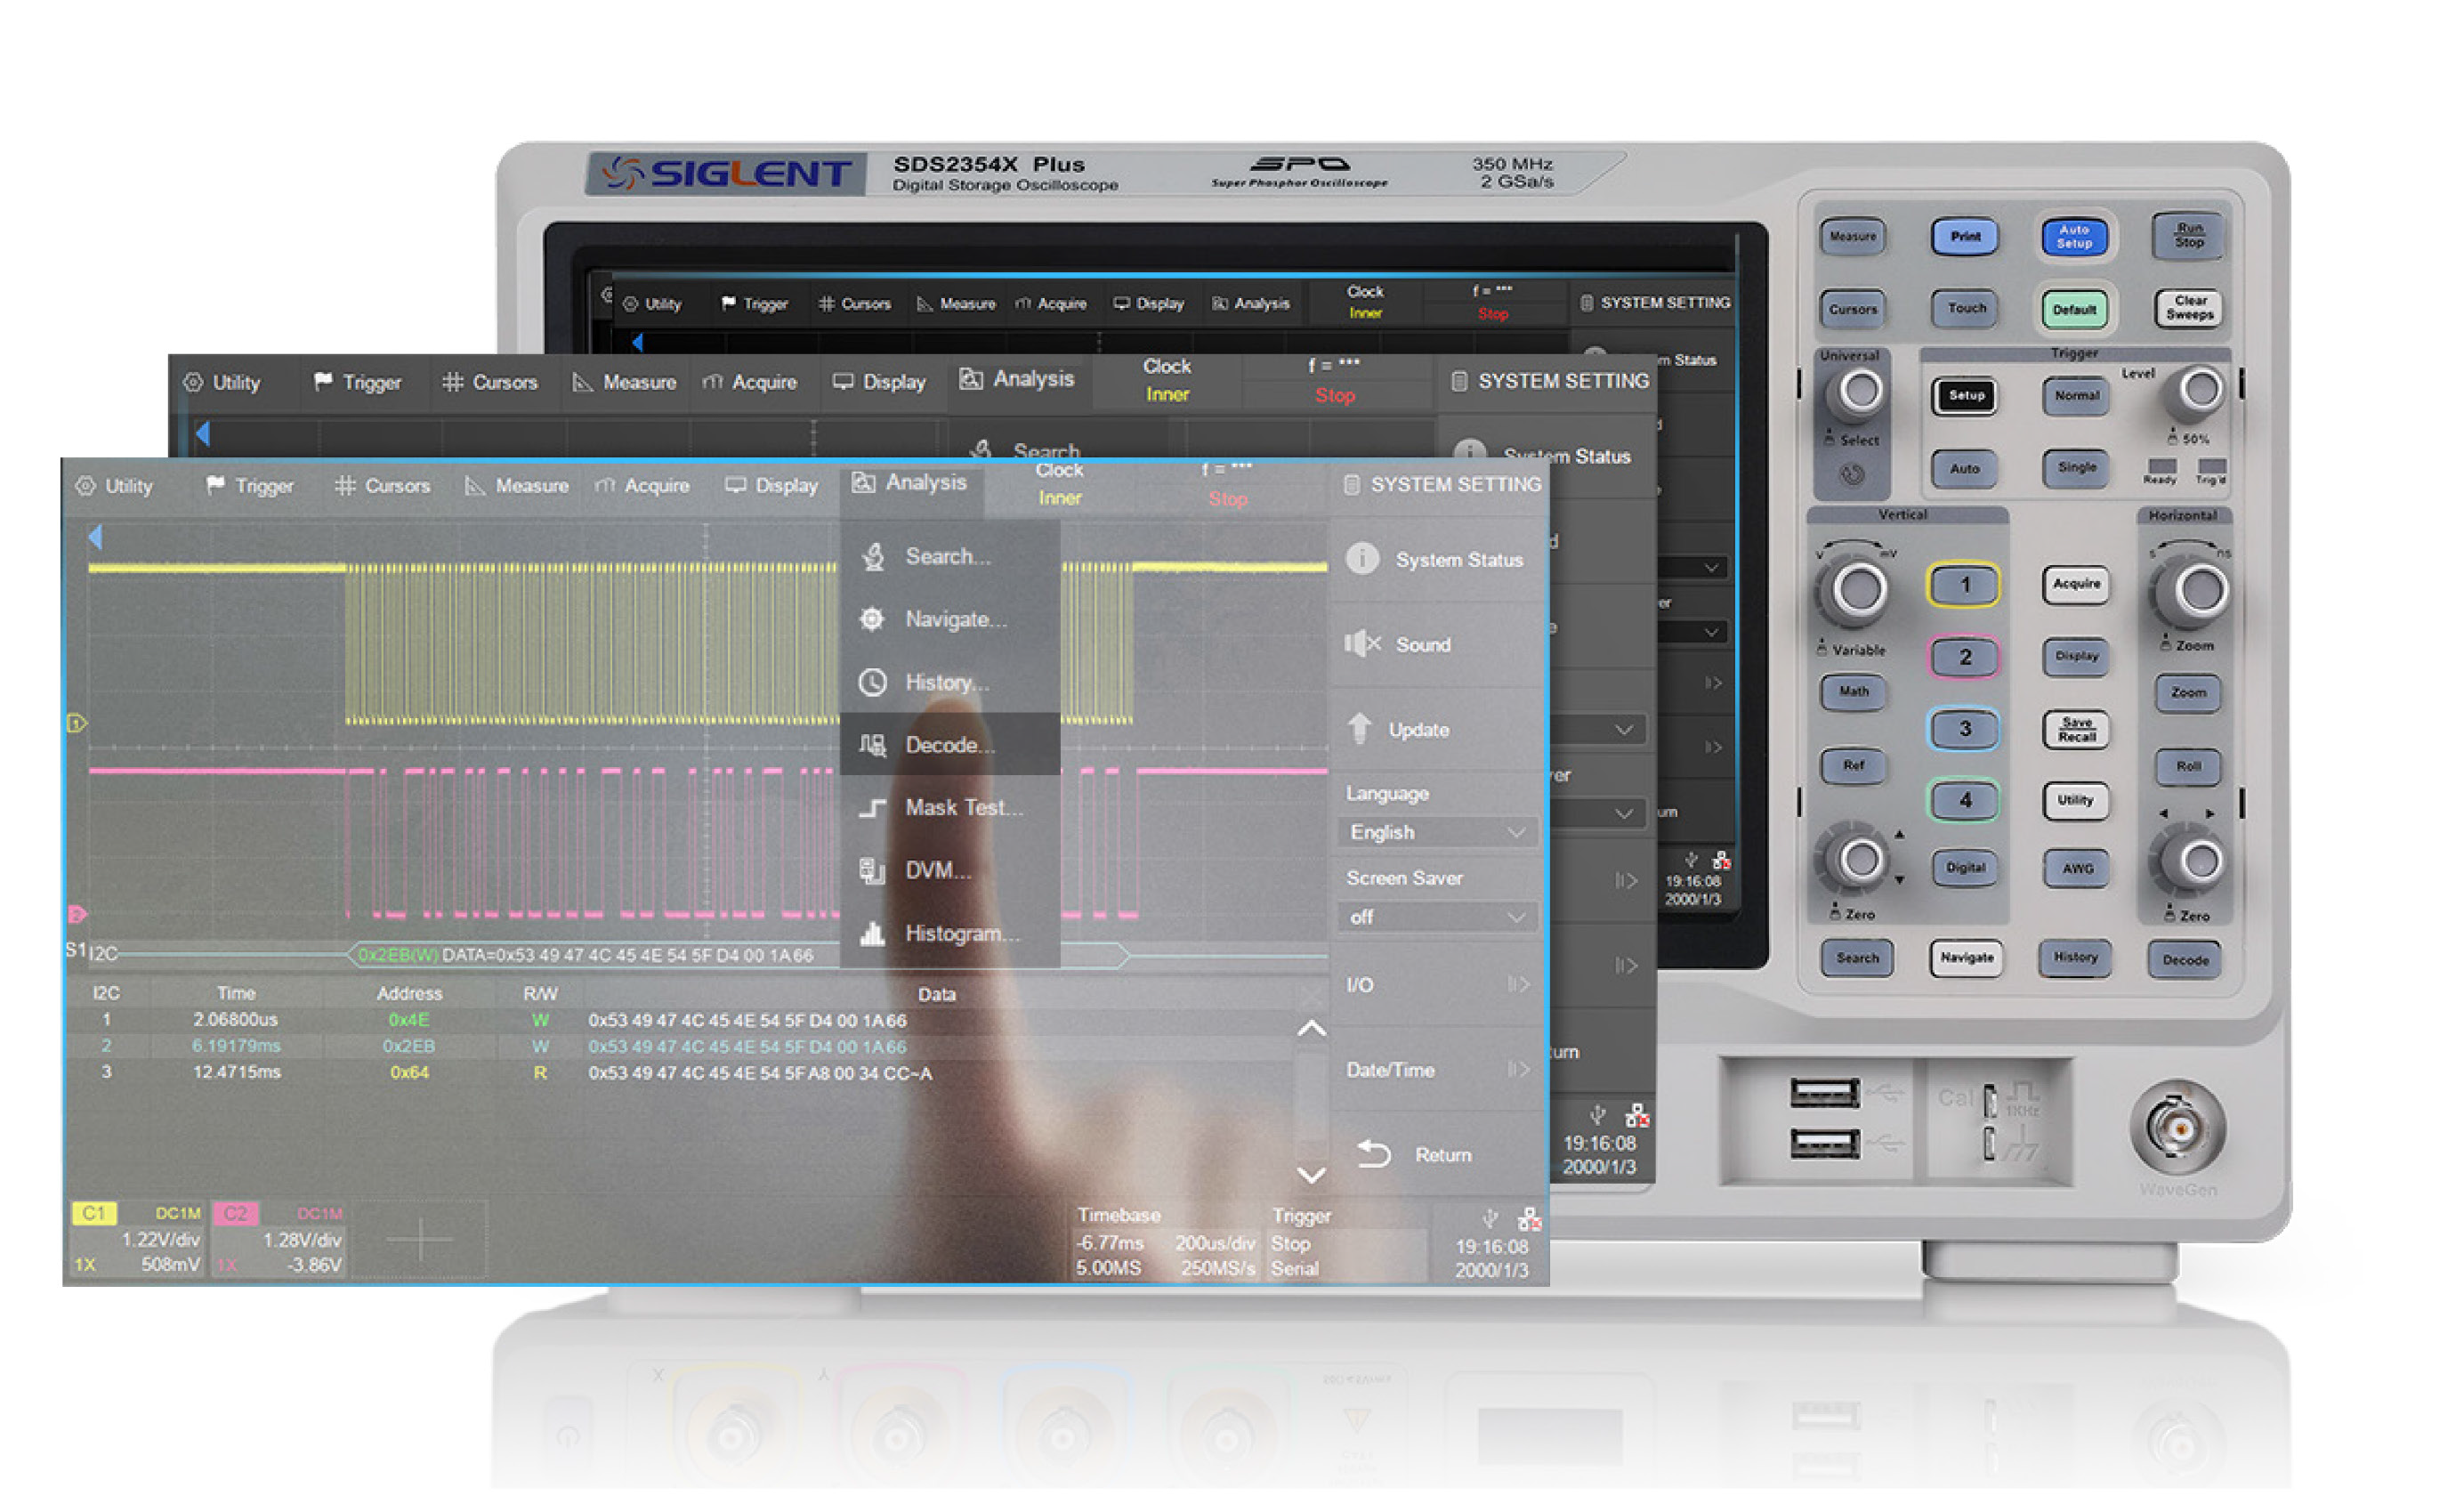Click the Clear Sweeps button
The height and width of the screenshot is (1504, 2464).
[2188, 308]
